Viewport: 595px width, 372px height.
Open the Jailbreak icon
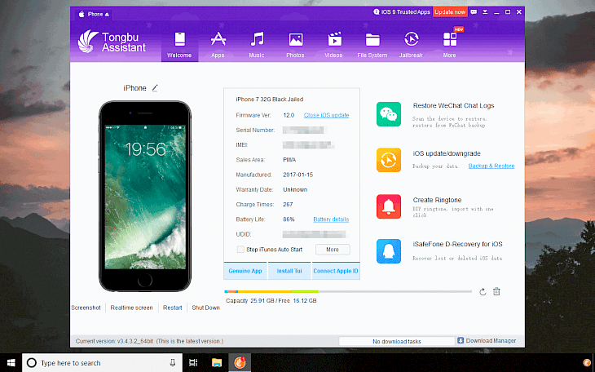pos(411,39)
